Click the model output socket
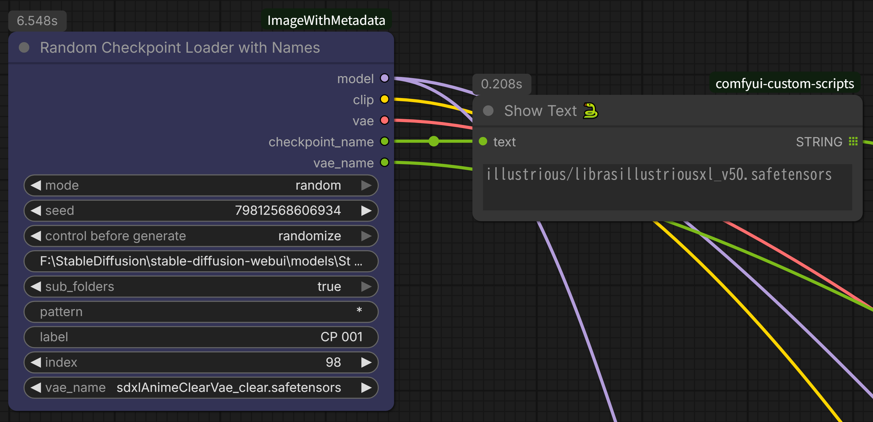 (384, 78)
